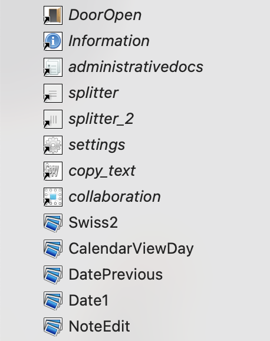Choose the NoteEdit item
The image size is (270, 341).
click(x=99, y=326)
